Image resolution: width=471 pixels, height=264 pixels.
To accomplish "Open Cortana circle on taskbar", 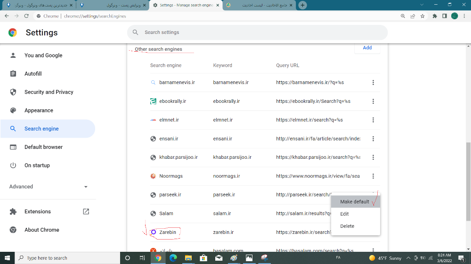I will pyautogui.click(x=127, y=258).
